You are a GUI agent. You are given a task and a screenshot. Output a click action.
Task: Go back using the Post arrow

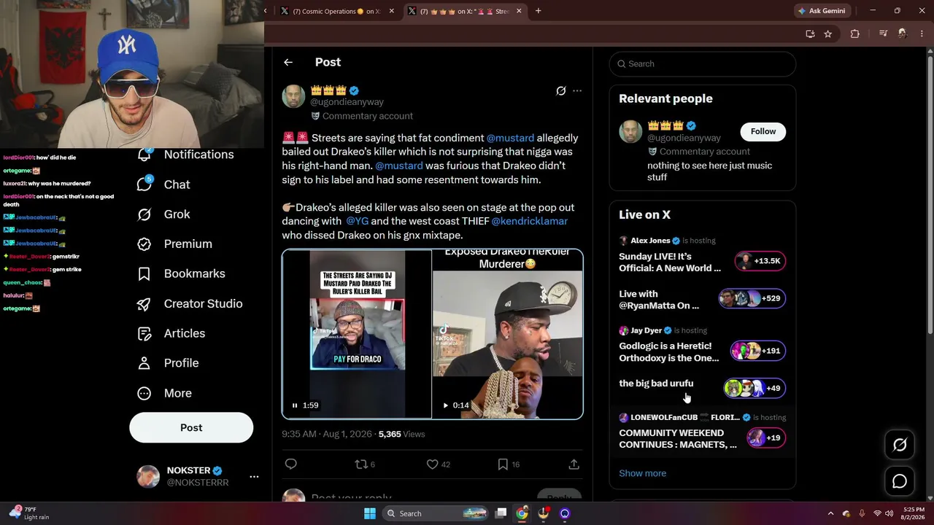click(x=288, y=63)
